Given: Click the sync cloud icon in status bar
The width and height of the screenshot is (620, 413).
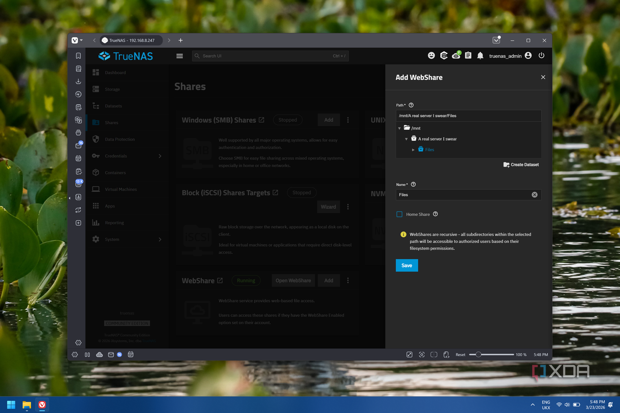Looking at the screenshot, I should (x=99, y=355).
